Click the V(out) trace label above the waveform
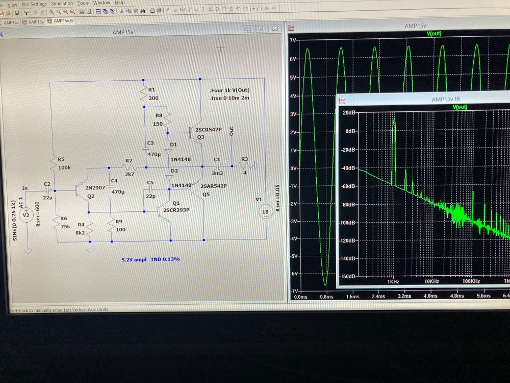 point(433,33)
